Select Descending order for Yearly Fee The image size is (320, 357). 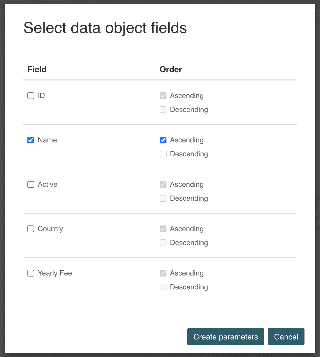click(163, 287)
